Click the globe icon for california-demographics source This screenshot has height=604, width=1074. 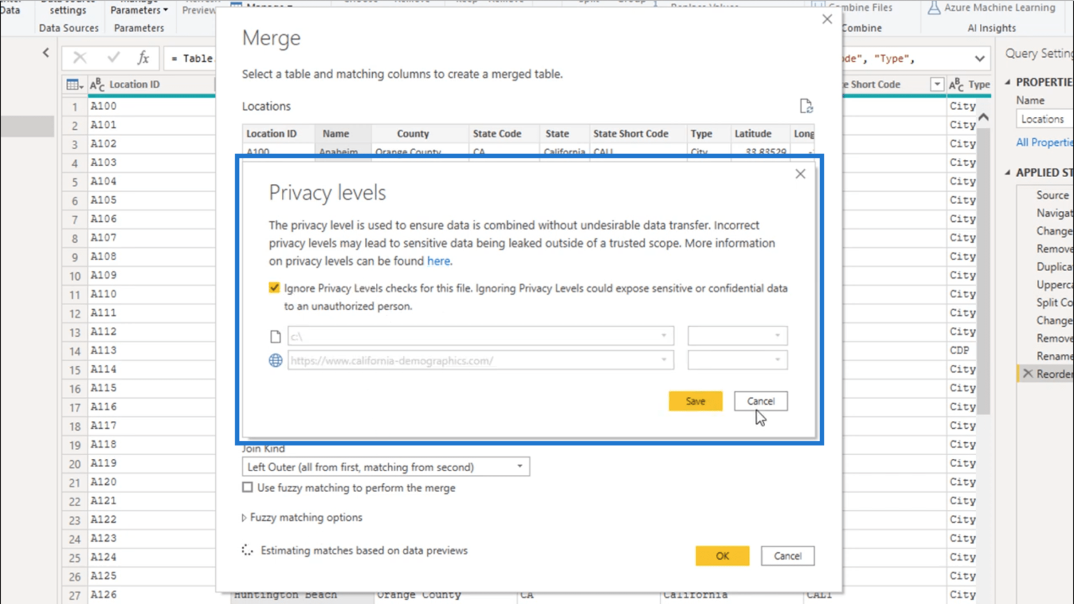pos(276,360)
